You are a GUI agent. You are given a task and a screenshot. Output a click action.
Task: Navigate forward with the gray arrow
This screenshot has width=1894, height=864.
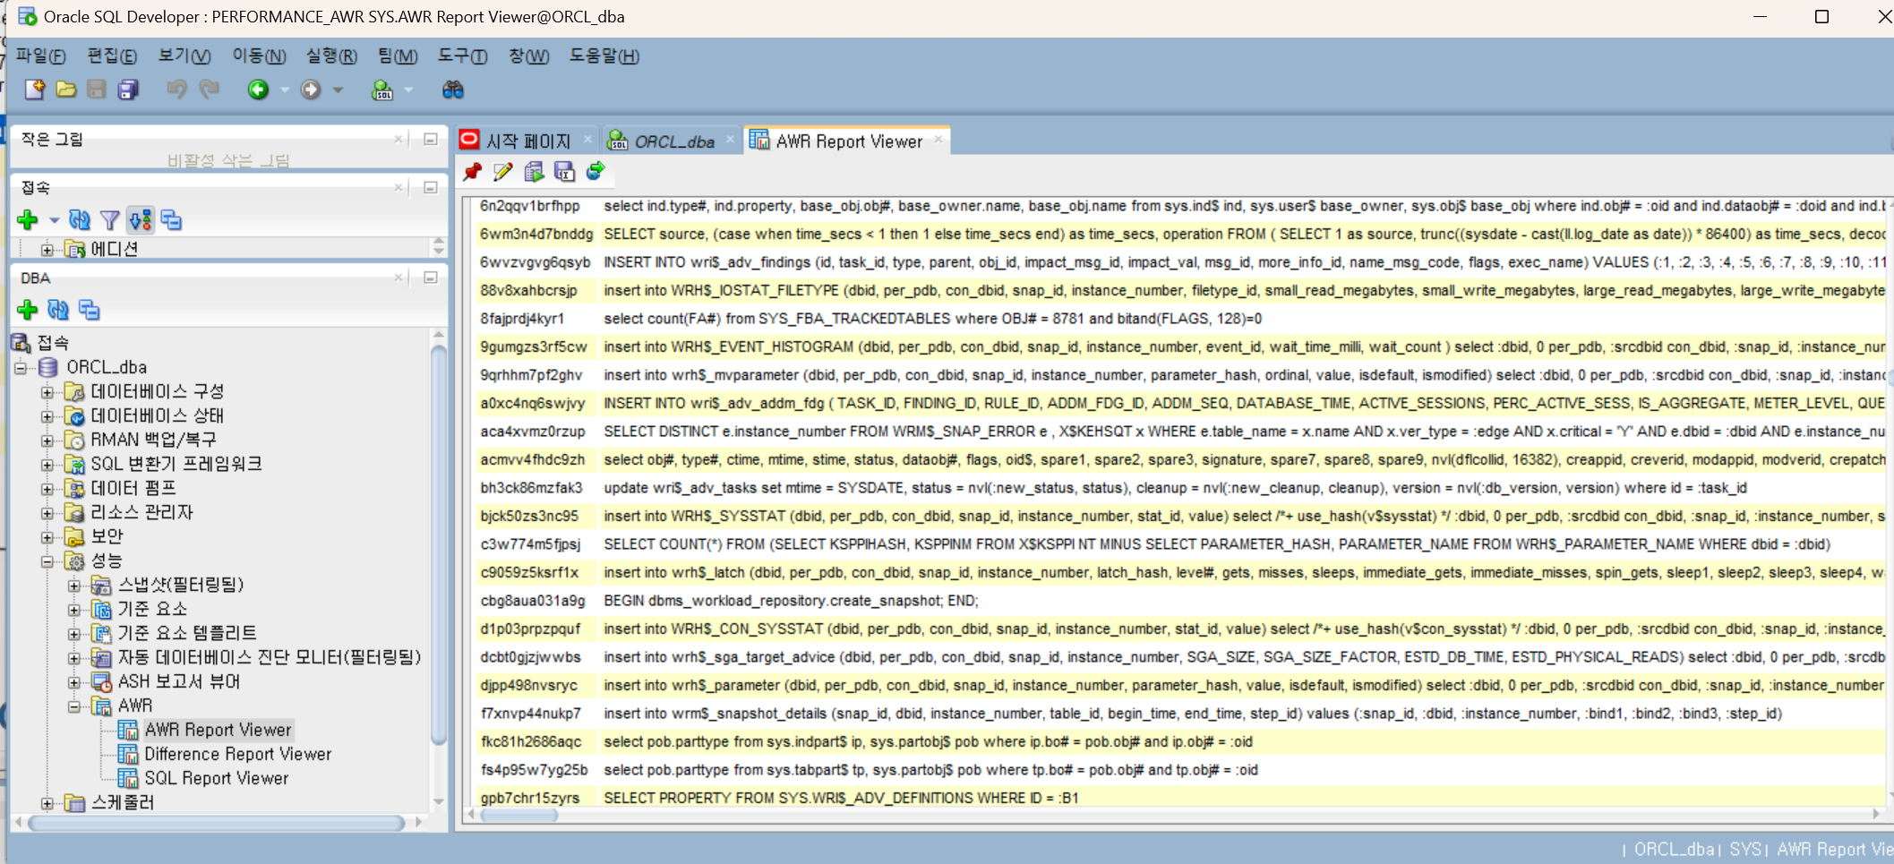pyautogui.click(x=310, y=90)
